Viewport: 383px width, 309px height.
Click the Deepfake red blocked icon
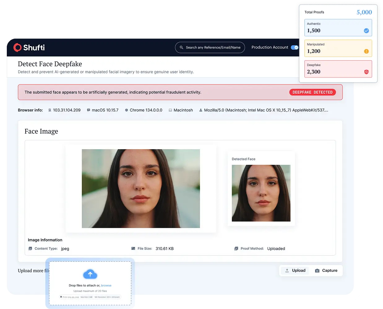click(x=366, y=72)
